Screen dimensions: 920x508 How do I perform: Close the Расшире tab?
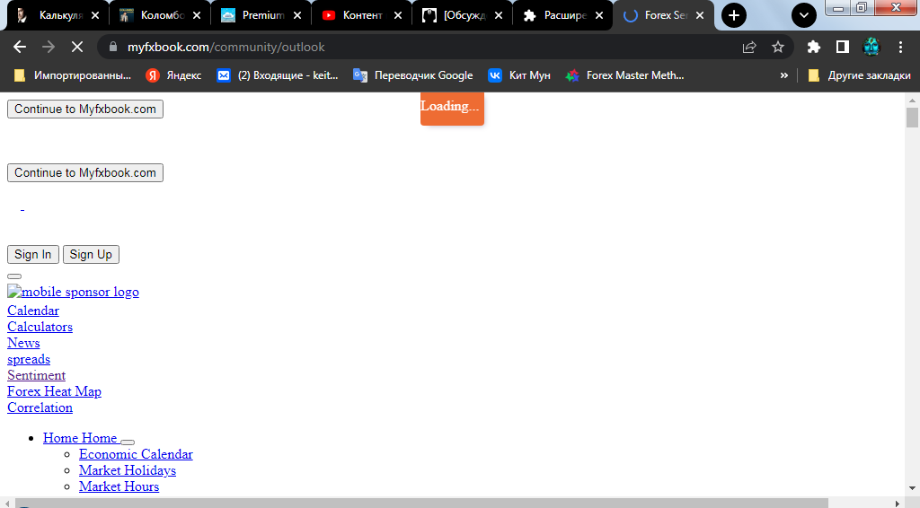[x=599, y=16]
